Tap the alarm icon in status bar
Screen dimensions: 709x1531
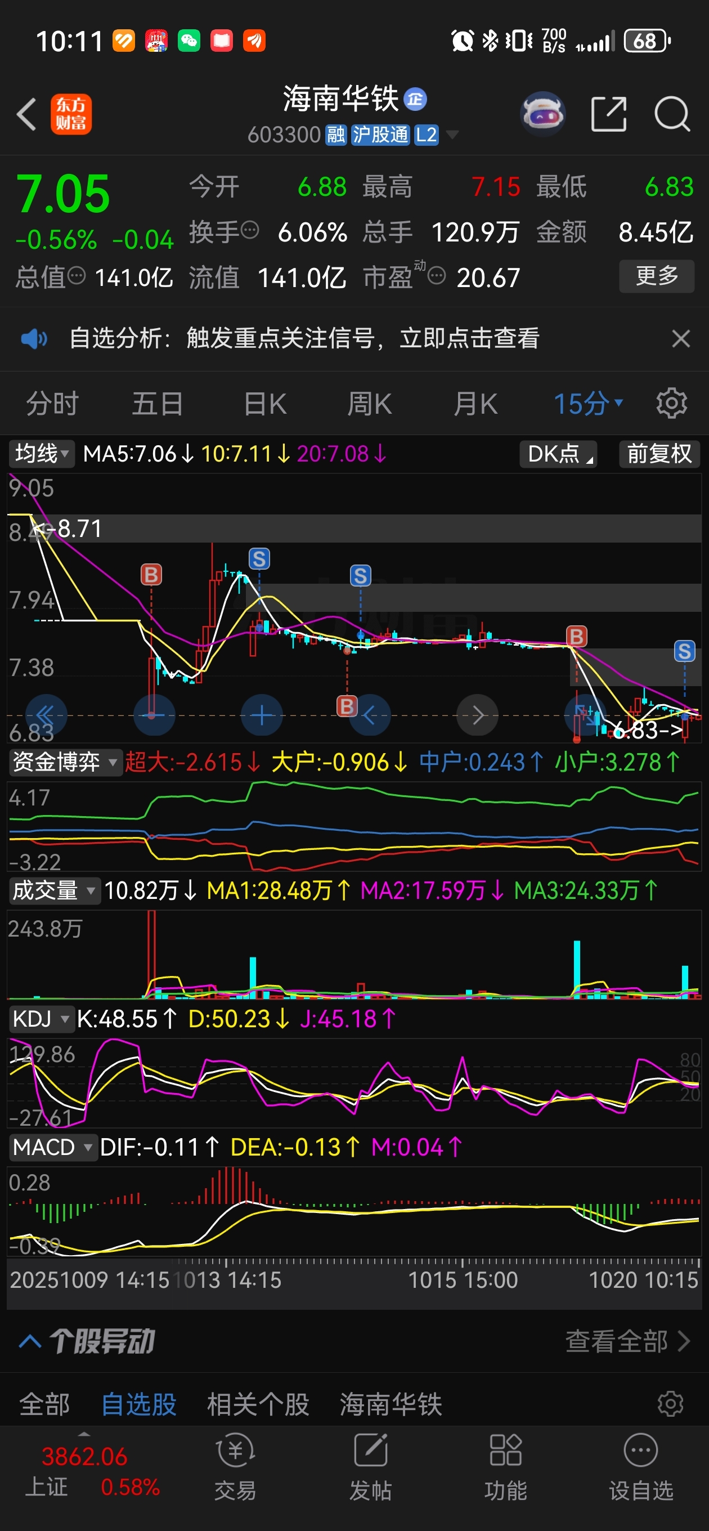tap(463, 41)
